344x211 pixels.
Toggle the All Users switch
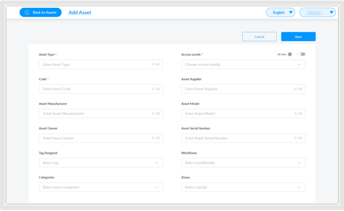(301, 54)
